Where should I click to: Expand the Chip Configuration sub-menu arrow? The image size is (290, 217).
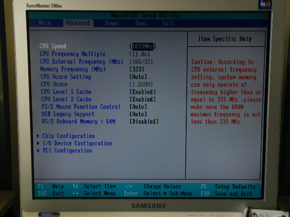pos(38,136)
